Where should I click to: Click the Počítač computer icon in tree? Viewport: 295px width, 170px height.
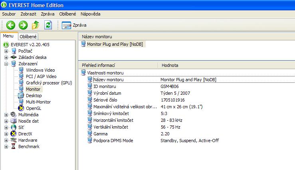(x=14, y=51)
